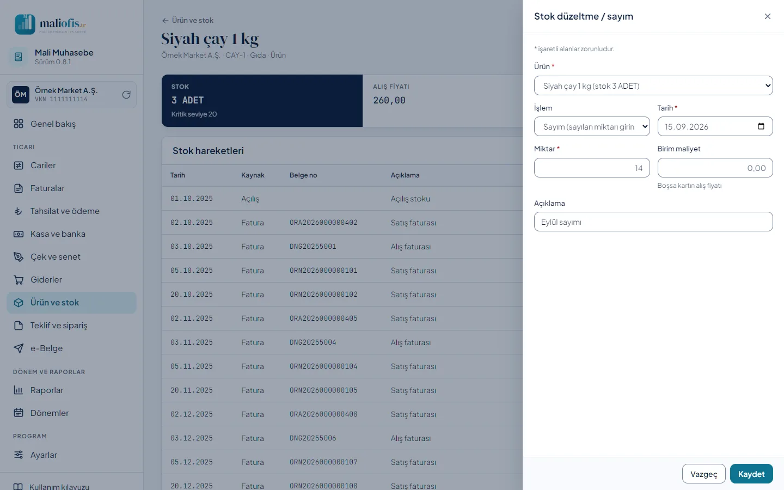Click the Vazgeç button
This screenshot has height=490, width=784.
coord(704,474)
